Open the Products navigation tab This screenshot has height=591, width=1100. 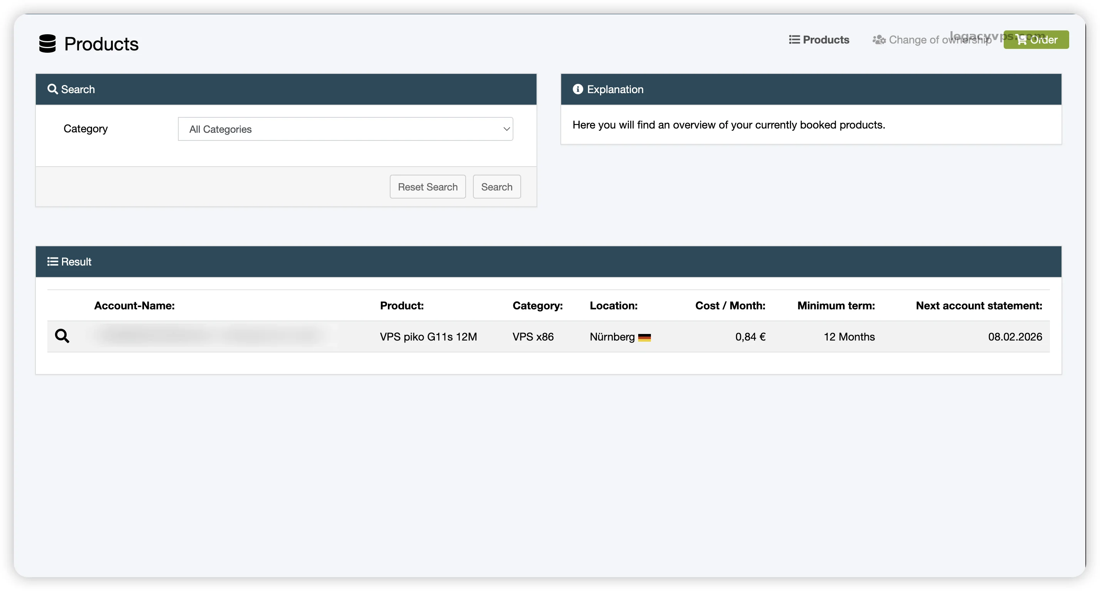tap(825, 40)
